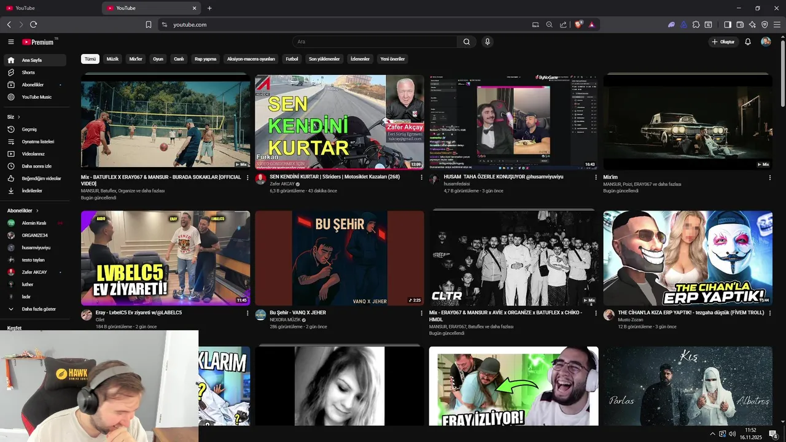Image resolution: width=786 pixels, height=442 pixels.
Task: Open the browser extensions puzzle icon
Action: (x=696, y=25)
